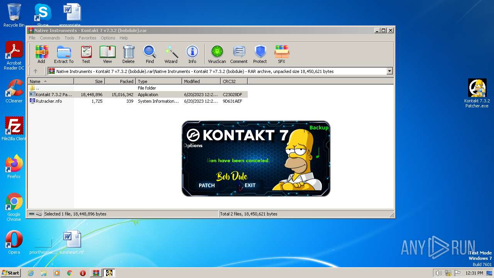Open Skype desktop shortcut
The height and width of the screenshot is (278, 494).
[43, 15]
